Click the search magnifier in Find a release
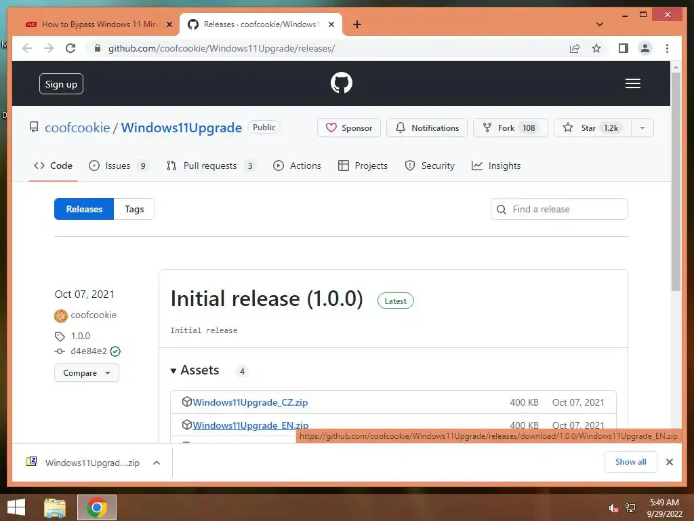Screen dimensions: 694x521 (x=502, y=209)
